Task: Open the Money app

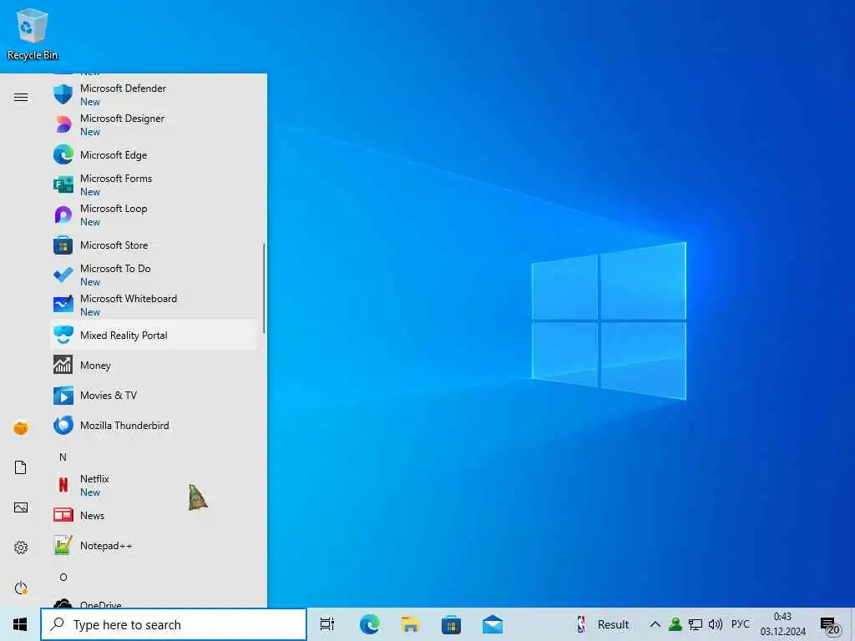Action: [x=154, y=366]
